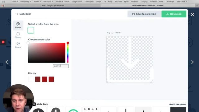Click inside the saturation color picker area
Viewport: 199px width, 112px height.
[47, 53]
